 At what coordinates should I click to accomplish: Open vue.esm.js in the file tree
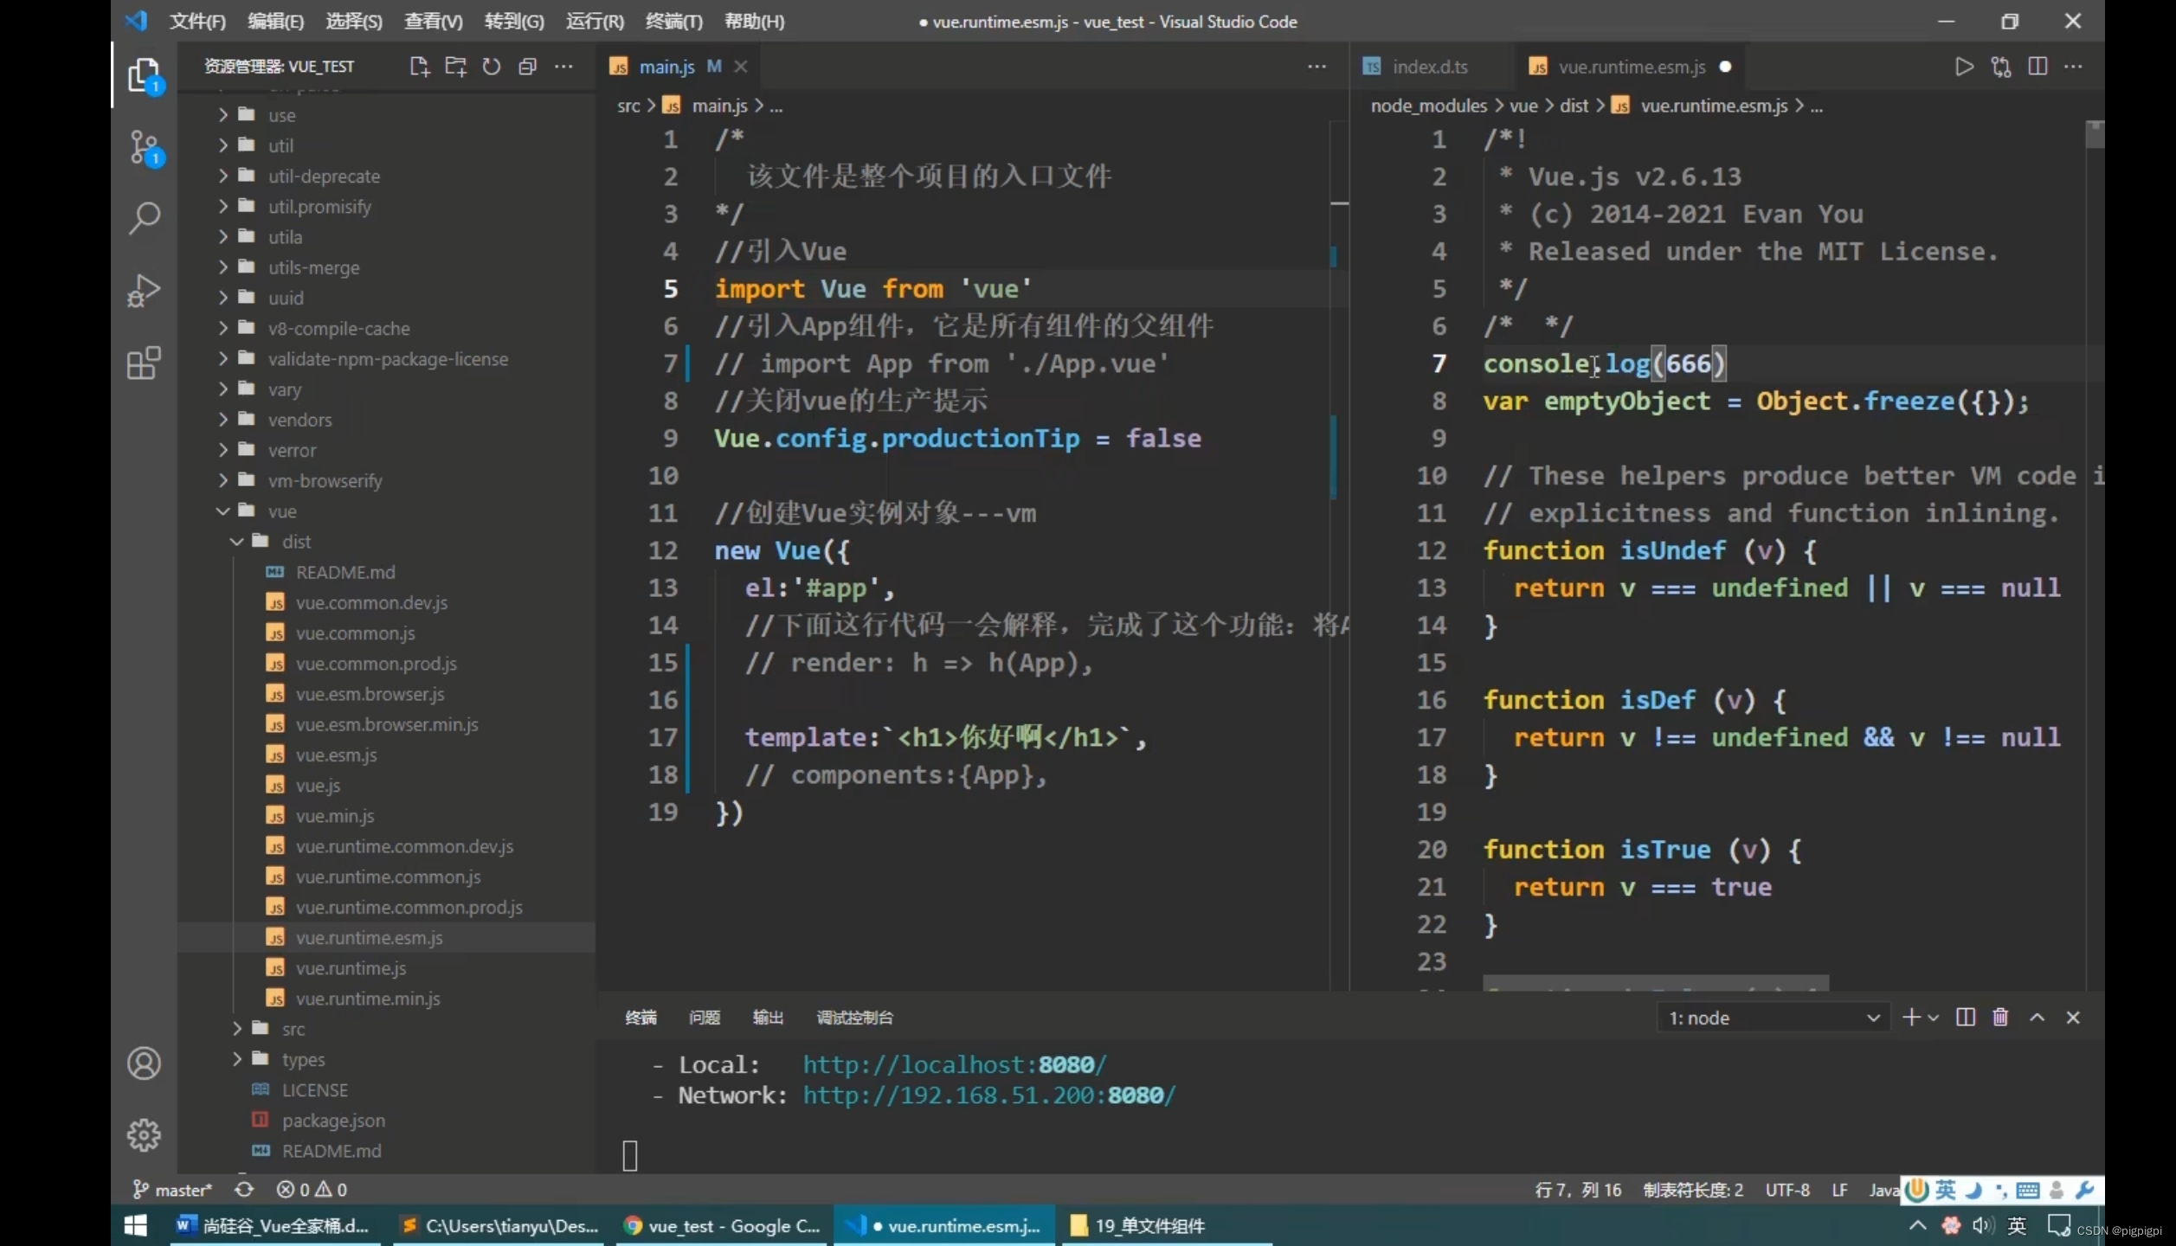tap(336, 755)
